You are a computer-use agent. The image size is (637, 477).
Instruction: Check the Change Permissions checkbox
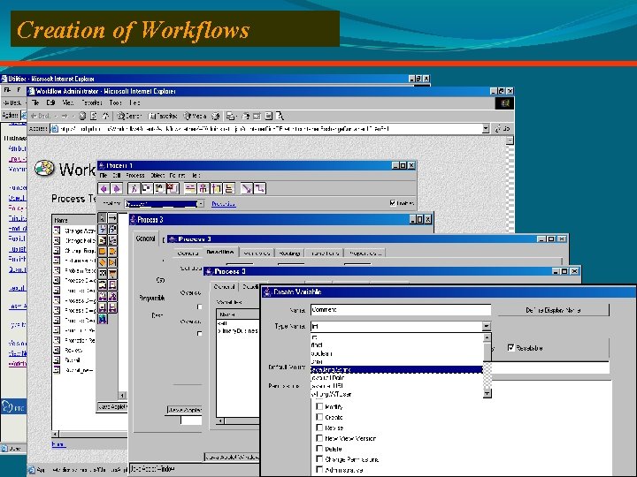[x=319, y=459]
